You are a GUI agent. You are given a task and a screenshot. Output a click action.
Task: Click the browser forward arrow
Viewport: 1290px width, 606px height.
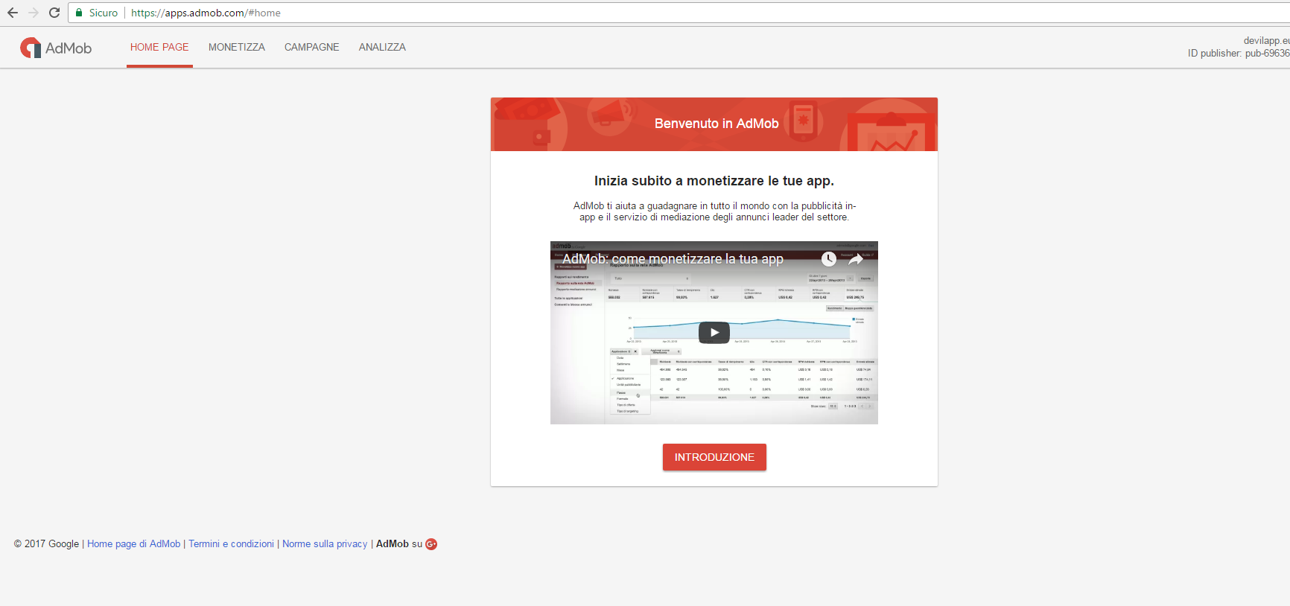pyautogui.click(x=34, y=13)
